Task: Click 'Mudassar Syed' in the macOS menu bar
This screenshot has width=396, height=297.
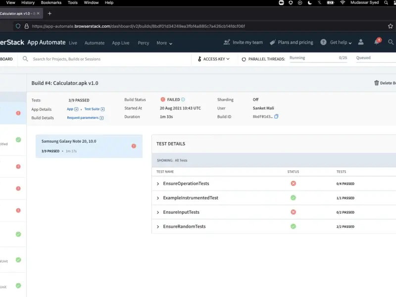Action: point(364,2)
